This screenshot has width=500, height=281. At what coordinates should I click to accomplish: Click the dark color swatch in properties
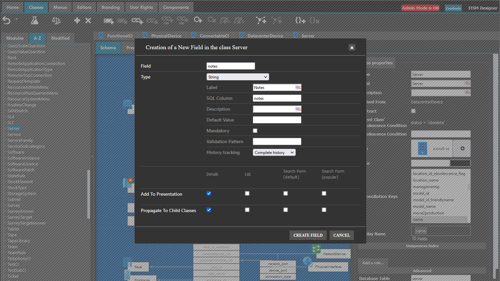pos(460,163)
